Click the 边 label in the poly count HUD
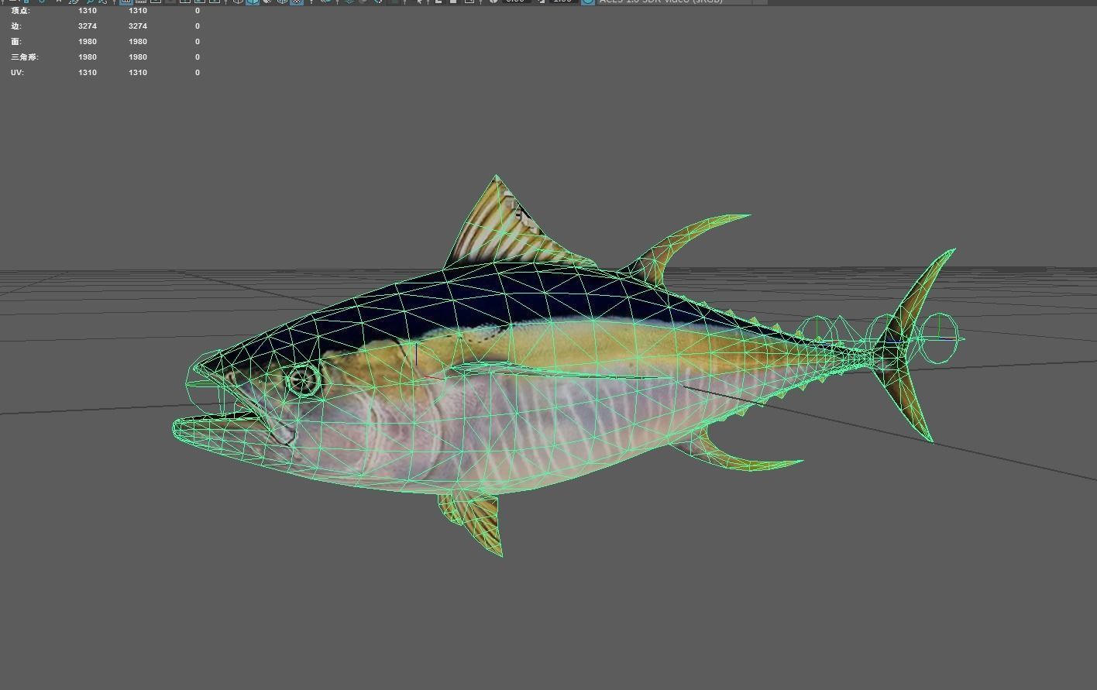1097x690 pixels. click(15, 26)
